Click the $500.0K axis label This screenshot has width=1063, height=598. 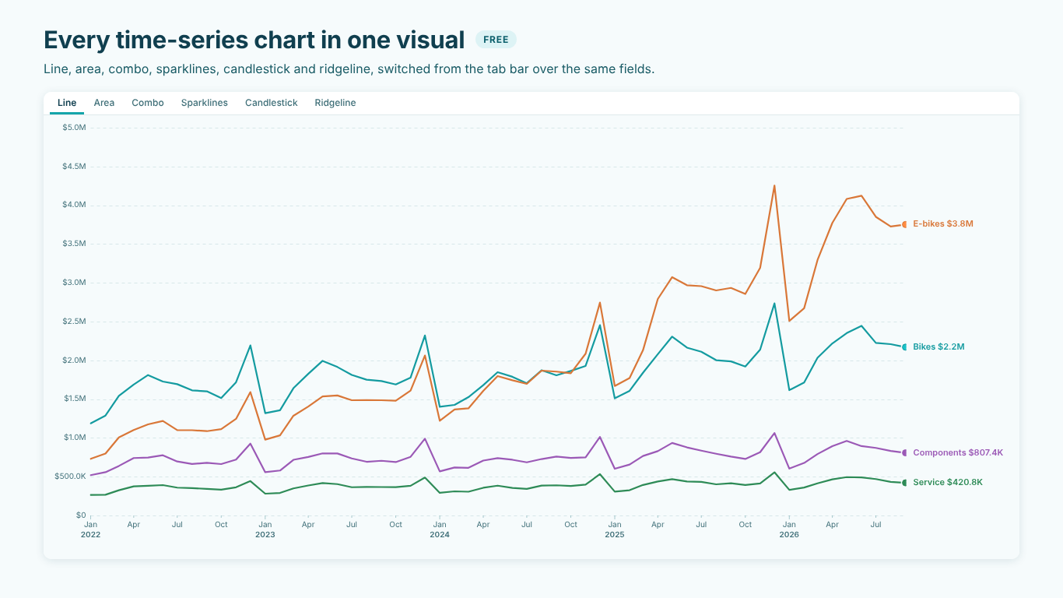69,477
